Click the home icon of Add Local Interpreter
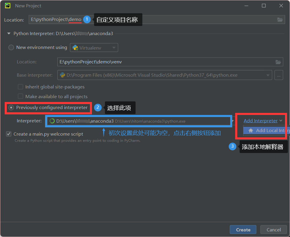Screen dimensions: 290x237 click(x=251, y=131)
